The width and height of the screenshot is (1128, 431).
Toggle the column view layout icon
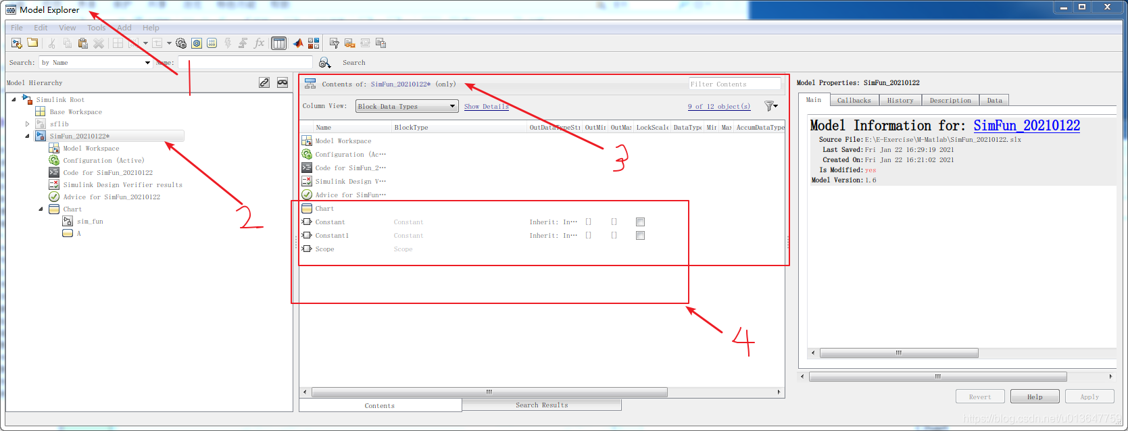coord(278,43)
